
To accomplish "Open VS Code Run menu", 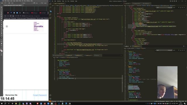I will click(x=68, y=1).
